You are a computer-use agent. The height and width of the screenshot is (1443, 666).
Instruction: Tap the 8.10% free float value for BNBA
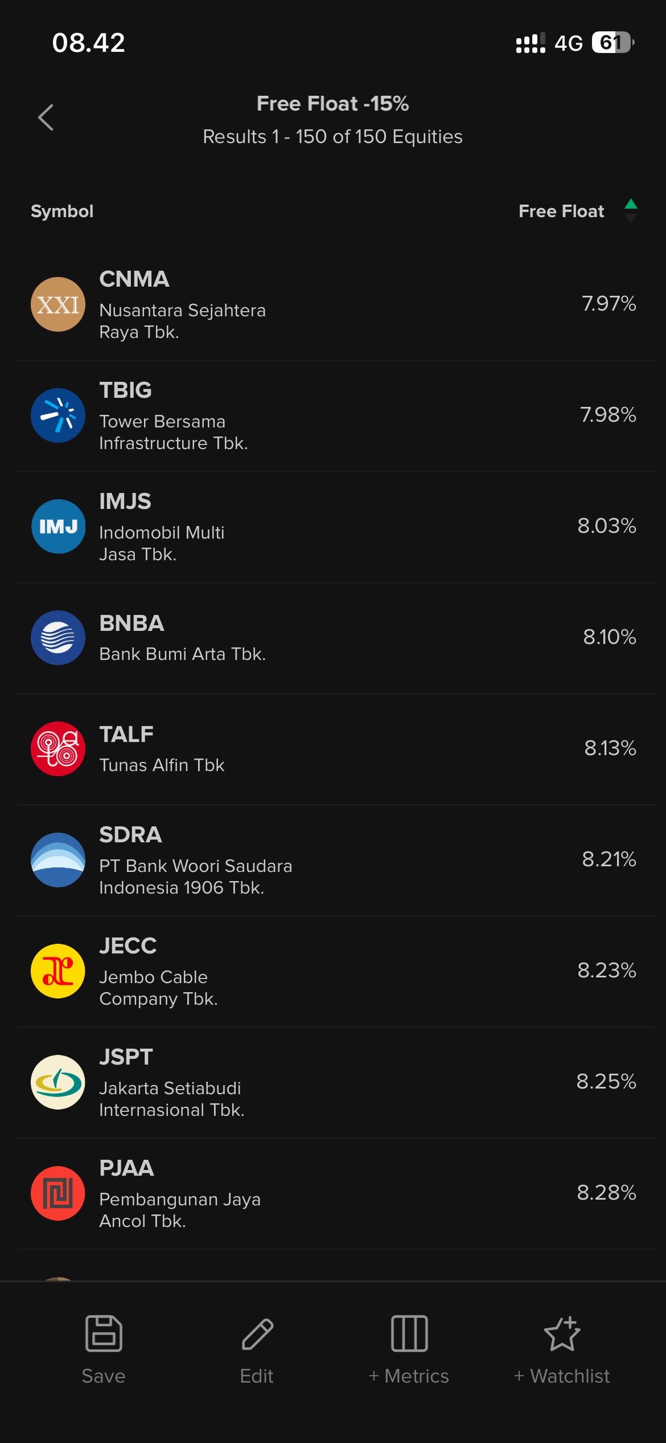[609, 637]
